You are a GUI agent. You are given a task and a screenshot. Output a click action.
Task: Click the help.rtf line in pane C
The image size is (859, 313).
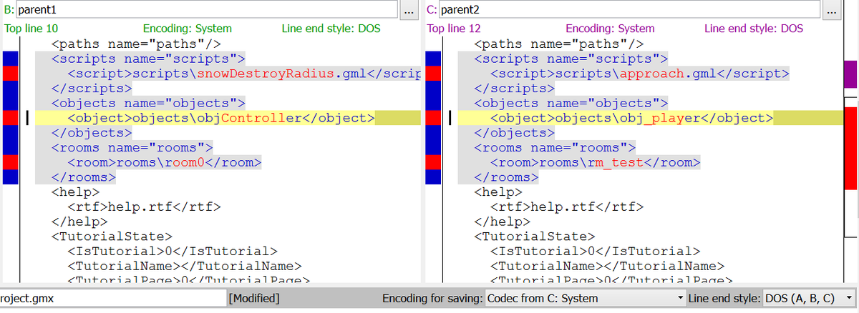coord(566,208)
